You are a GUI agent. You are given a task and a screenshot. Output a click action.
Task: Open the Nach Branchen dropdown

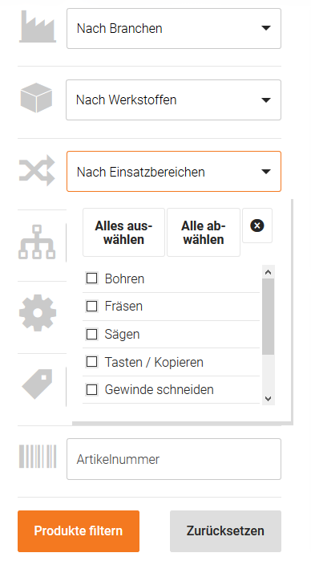pyautogui.click(x=174, y=28)
